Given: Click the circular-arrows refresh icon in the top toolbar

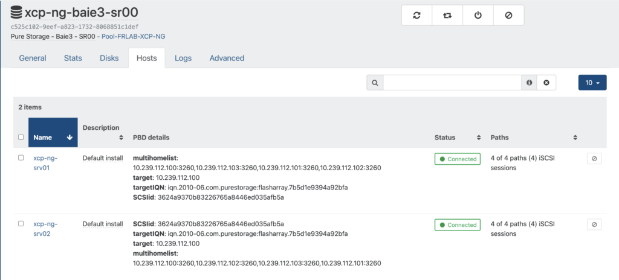Looking at the screenshot, I should pyautogui.click(x=416, y=16).
